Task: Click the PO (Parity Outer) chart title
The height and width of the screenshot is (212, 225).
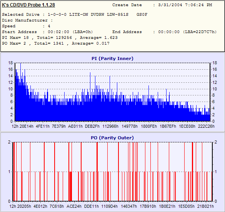Action: point(112,138)
